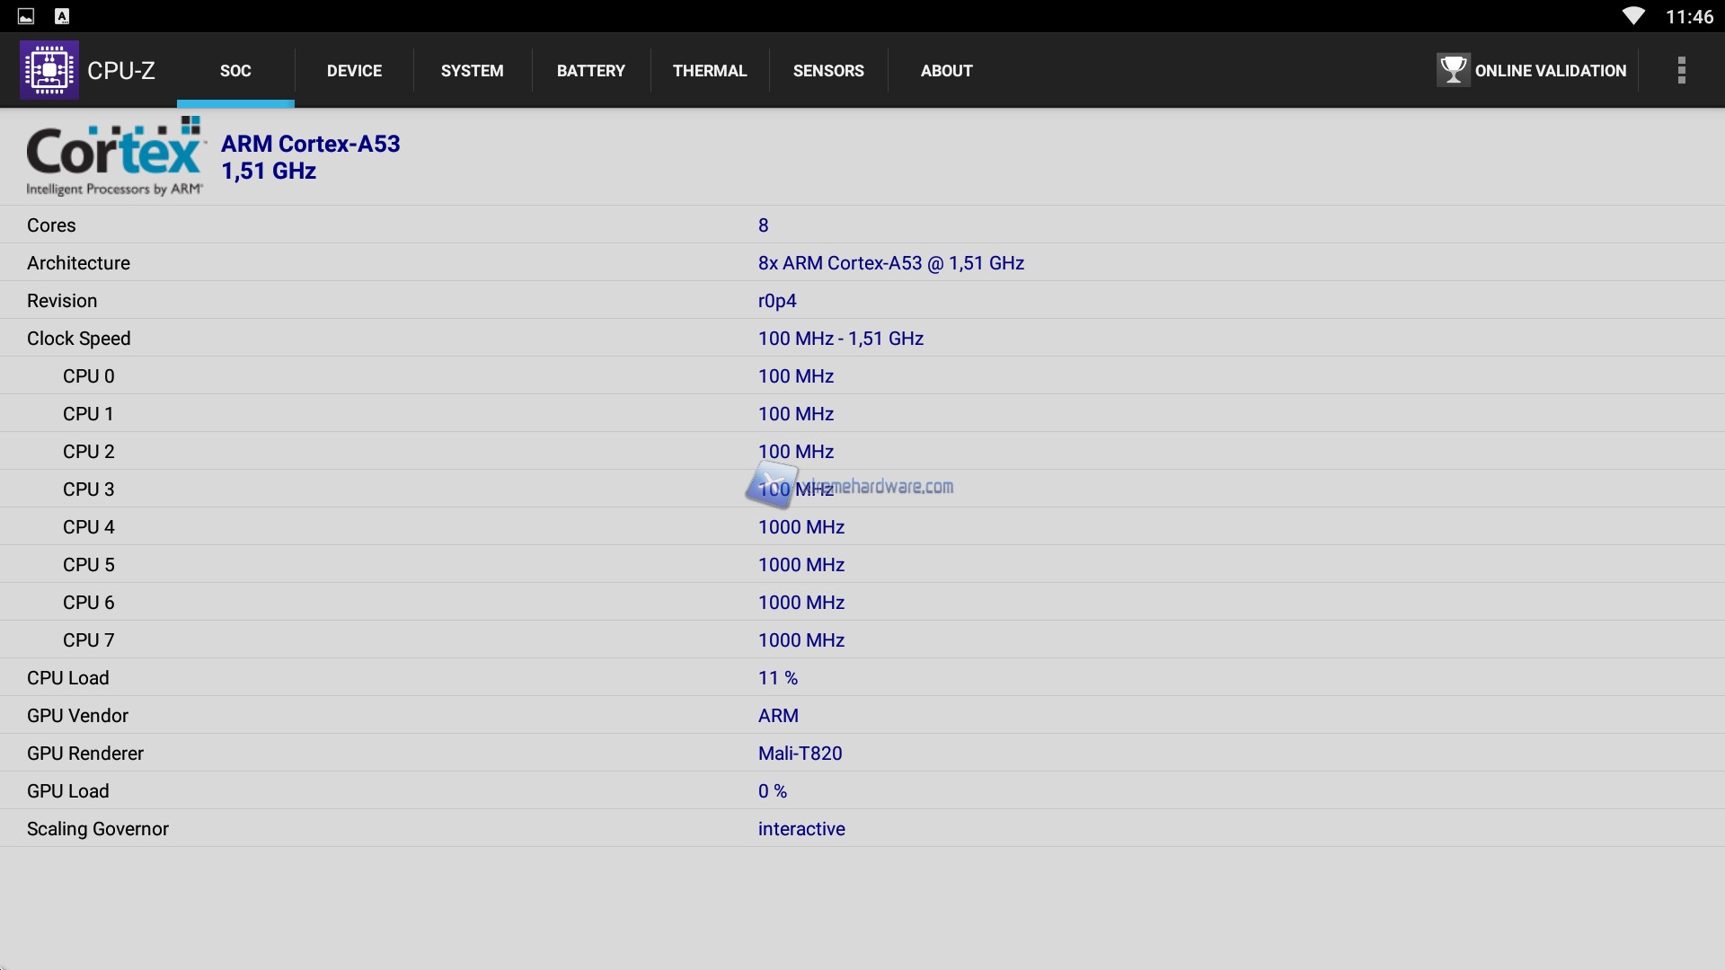Tap the picture notification icon in status bar
The width and height of the screenshot is (1725, 970).
pos(26,16)
